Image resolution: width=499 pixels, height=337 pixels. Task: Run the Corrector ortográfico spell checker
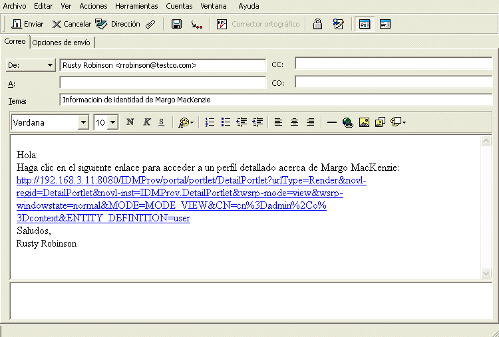point(258,24)
